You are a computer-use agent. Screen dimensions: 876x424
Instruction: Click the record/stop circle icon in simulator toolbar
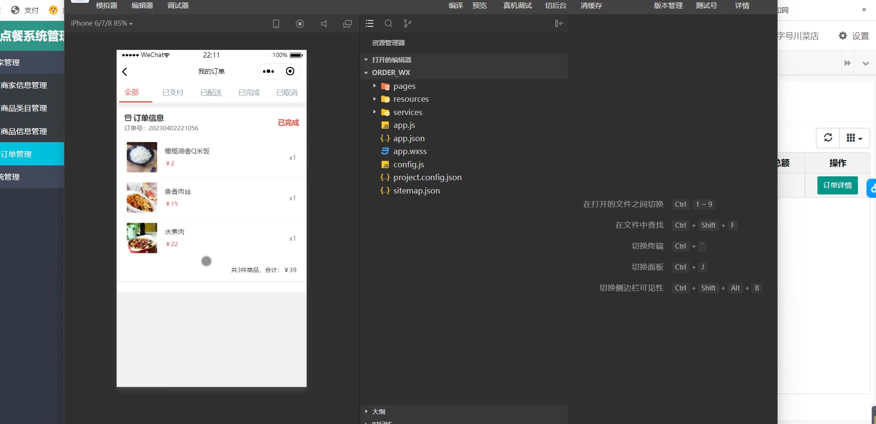point(300,24)
